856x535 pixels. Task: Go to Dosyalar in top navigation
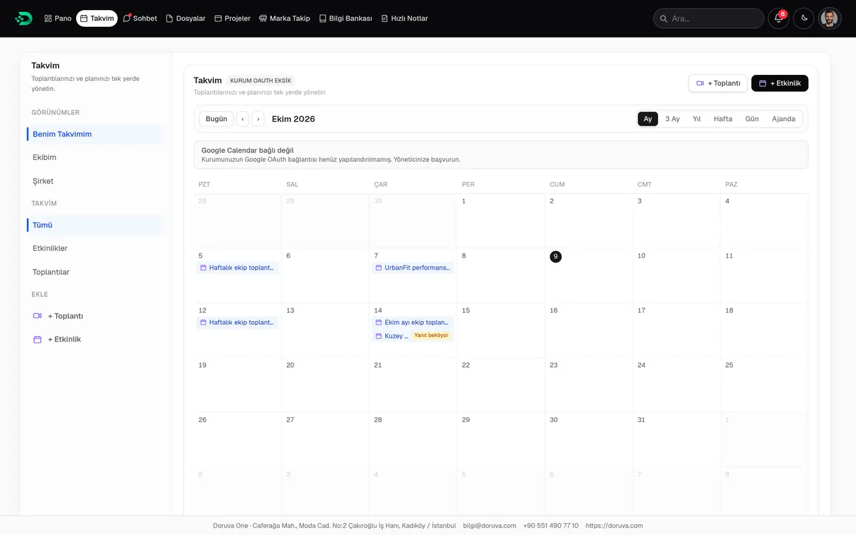(x=185, y=19)
